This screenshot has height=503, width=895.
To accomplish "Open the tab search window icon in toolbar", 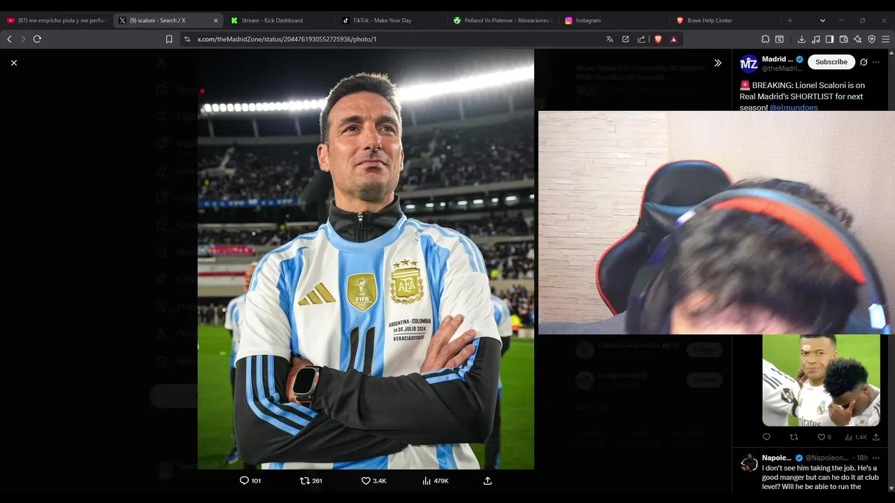I will click(780, 39).
